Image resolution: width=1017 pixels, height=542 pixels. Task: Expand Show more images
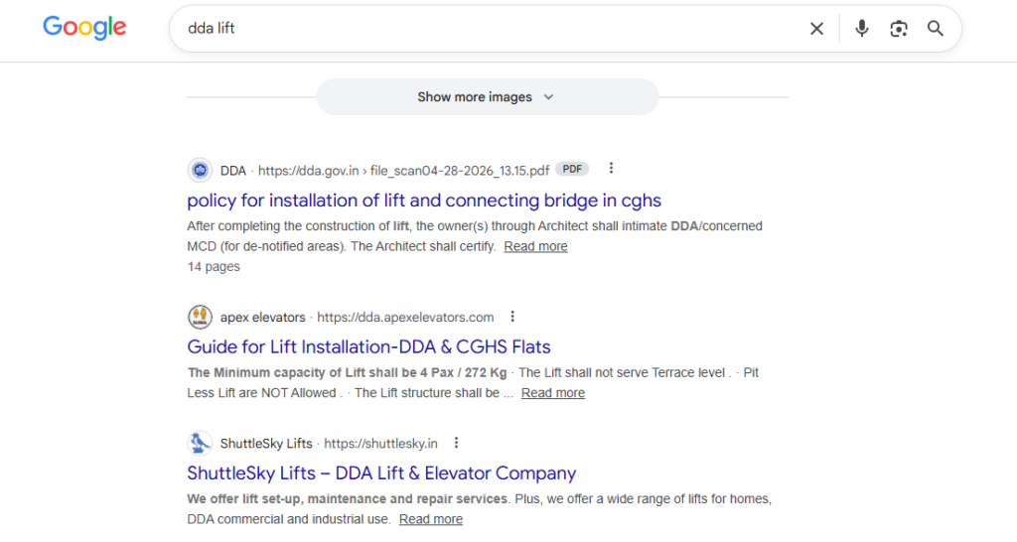[487, 97]
